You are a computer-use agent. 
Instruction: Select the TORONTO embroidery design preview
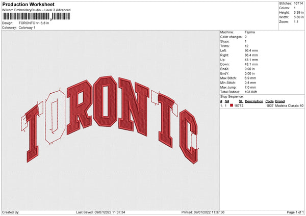[x=110, y=120]
